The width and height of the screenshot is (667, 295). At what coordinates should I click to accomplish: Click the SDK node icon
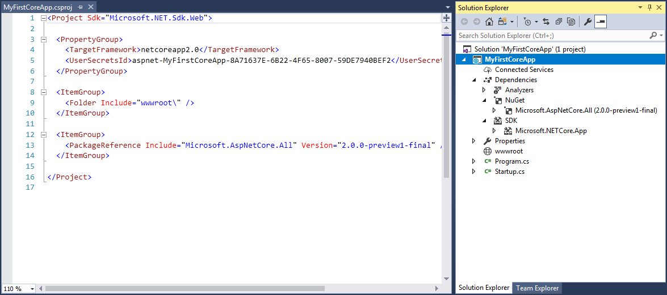[x=498, y=121]
